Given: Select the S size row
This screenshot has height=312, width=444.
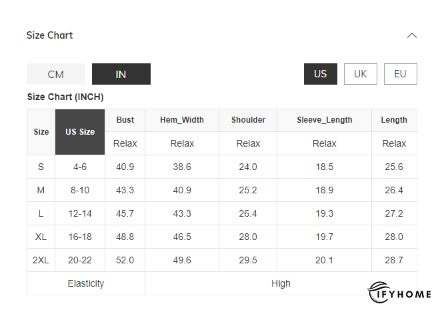Looking at the screenshot, I should click(x=41, y=167).
